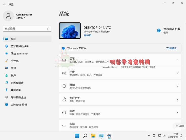Select 网络 & Internet in the sidebar
This screenshot has width=186, height=140.
pos(27,53)
